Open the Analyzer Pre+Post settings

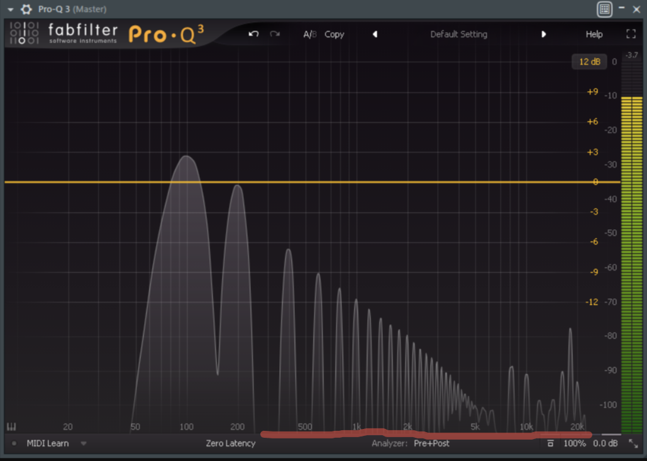(x=410, y=443)
